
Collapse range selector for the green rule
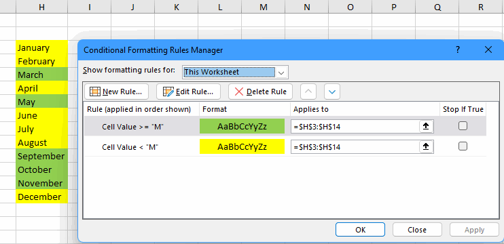click(x=426, y=127)
